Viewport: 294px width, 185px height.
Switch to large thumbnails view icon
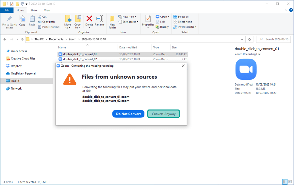pos(290,182)
